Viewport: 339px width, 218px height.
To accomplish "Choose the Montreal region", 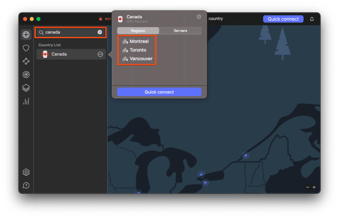I will [139, 41].
